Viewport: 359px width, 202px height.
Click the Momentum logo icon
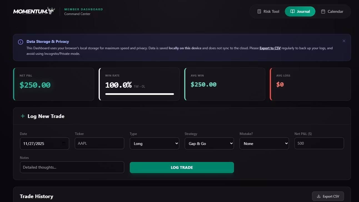point(51,11)
